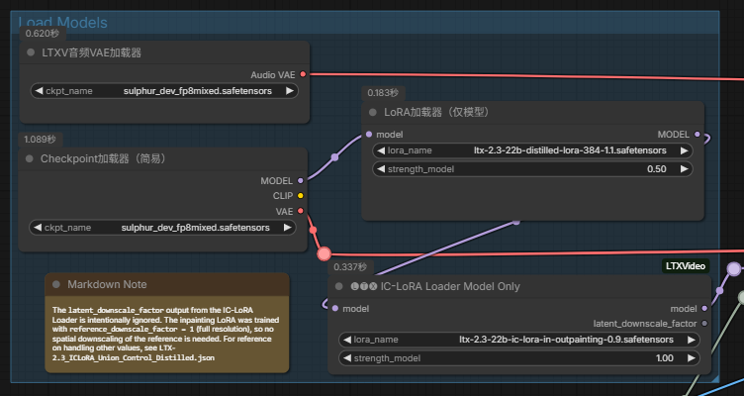This screenshot has width=744, height=396.
Task: Click model input socket on IC-LoRA Loader
Action: coord(335,308)
